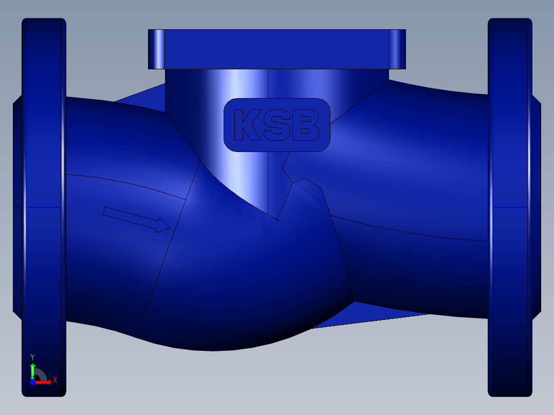Select the top bonnet cover plate
Screen dimensions: 554x415
pyautogui.click(x=277, y=49)
